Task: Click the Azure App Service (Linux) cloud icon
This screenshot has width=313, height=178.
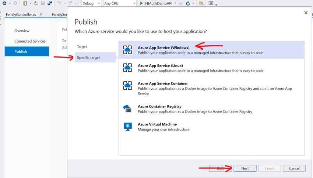Action: [x=127, y=68]
